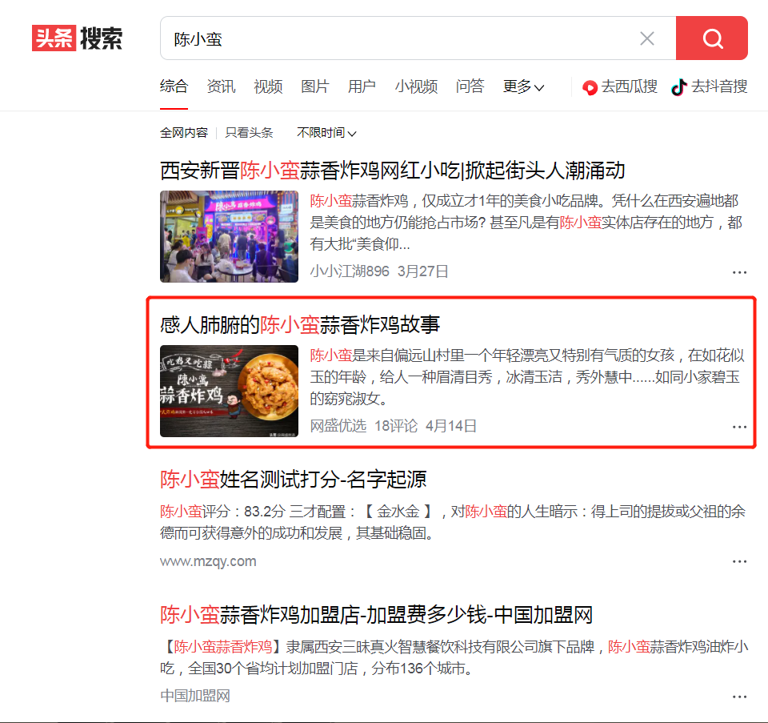Click the www.mzqy.com source URL
This screenshot has height=723, width=768.
pyautogui.click(x=208, y=560)
